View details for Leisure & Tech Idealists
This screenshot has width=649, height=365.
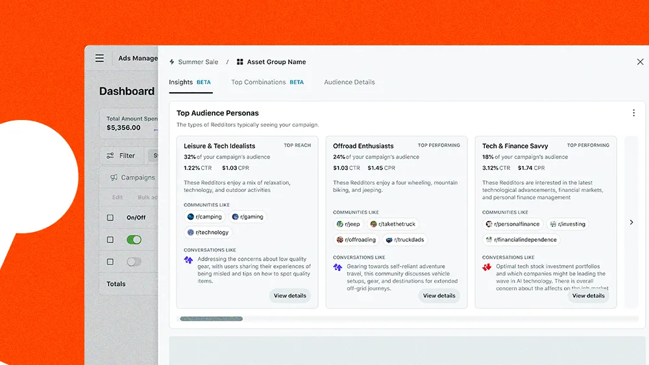pyautogui.click(x=289, y=296)
